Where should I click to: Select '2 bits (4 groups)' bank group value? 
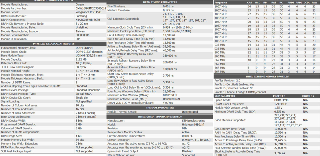[86, 117]
